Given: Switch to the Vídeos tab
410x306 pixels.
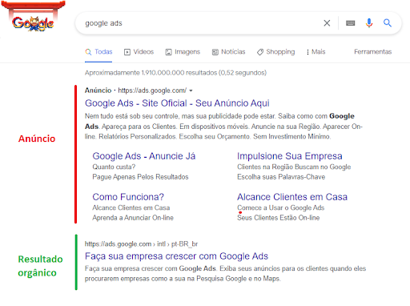Looking at the screenshot, I should pyautogui.click(x=139, y=52).
